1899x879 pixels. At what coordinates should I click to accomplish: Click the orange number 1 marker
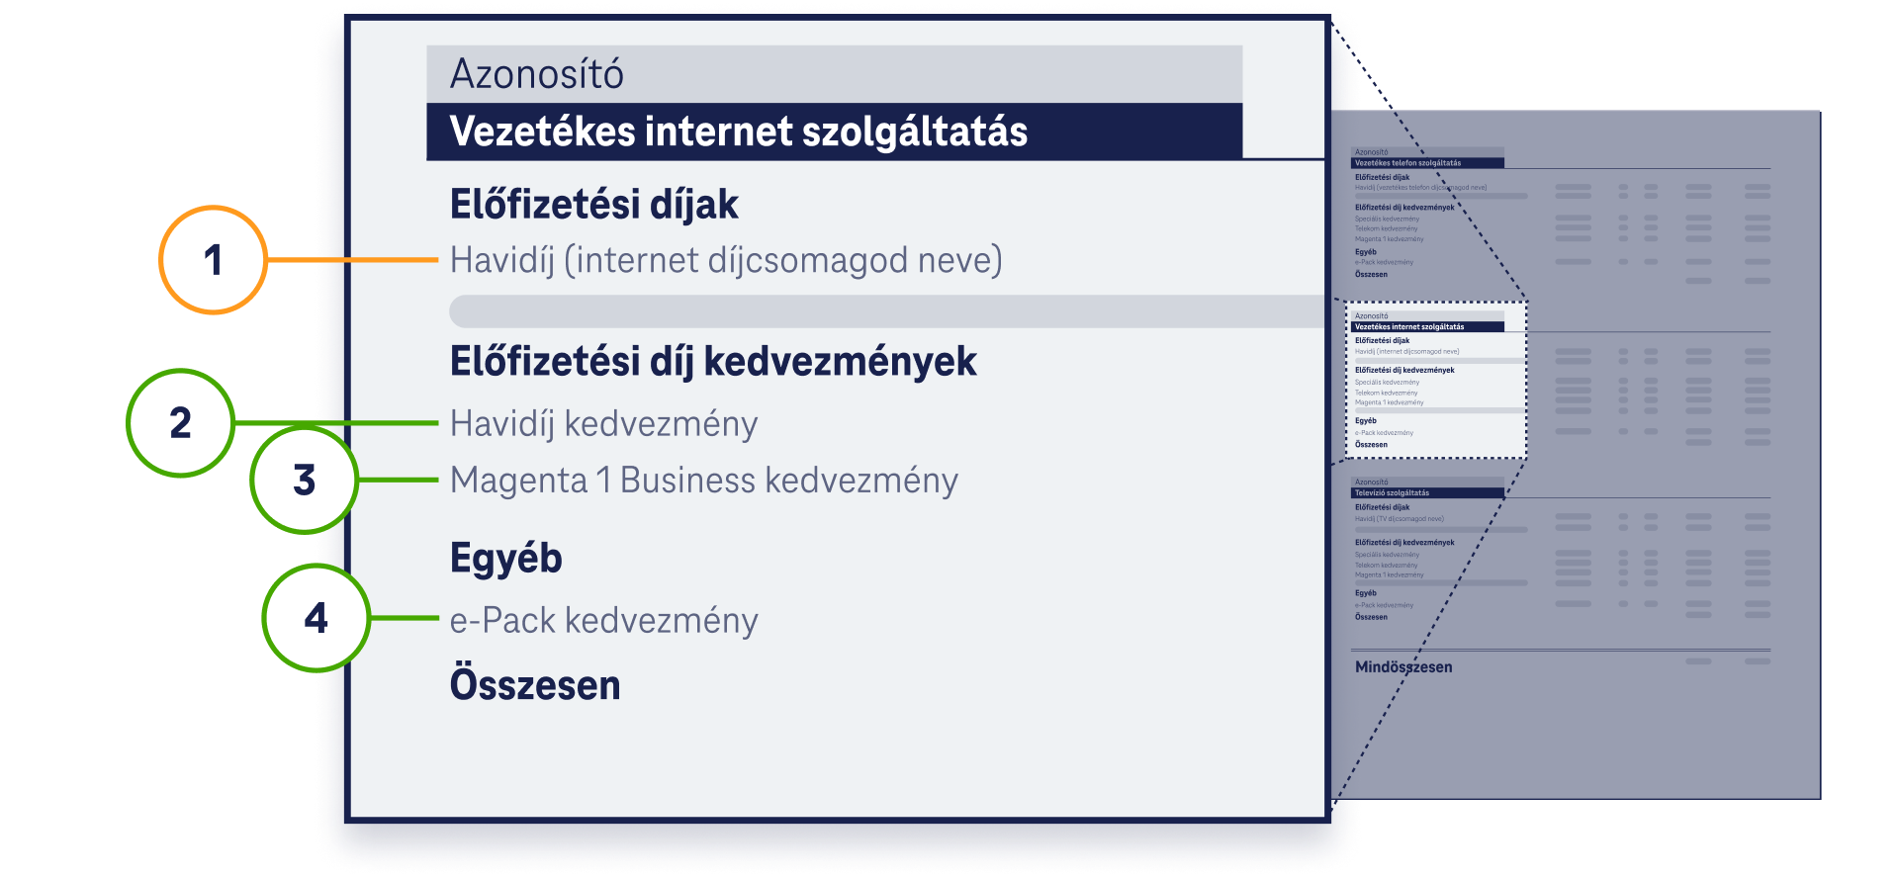pyautogui.click(x=213, y=260)
